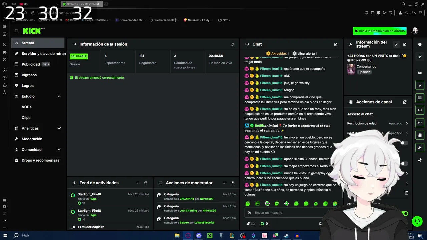Viewport: 427px width, 240px height.
Task: Pop out the Acciones de canal panel
Action: [405, 102]
